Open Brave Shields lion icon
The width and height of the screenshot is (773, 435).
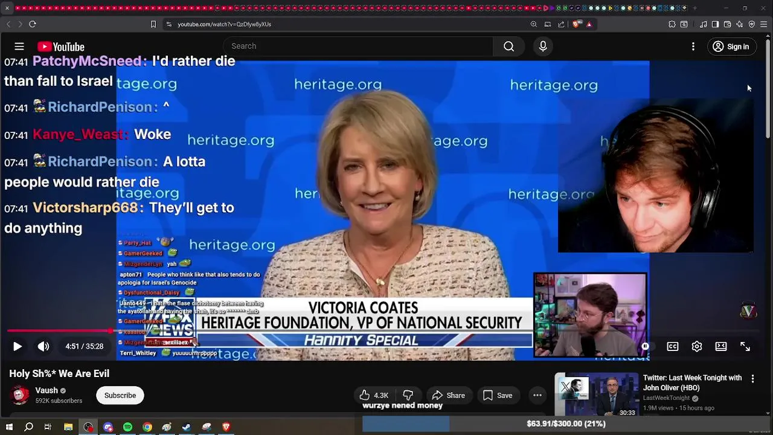point(577,24)
